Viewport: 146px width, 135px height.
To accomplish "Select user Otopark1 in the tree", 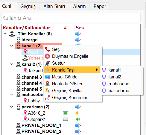I will coord(37,119).
